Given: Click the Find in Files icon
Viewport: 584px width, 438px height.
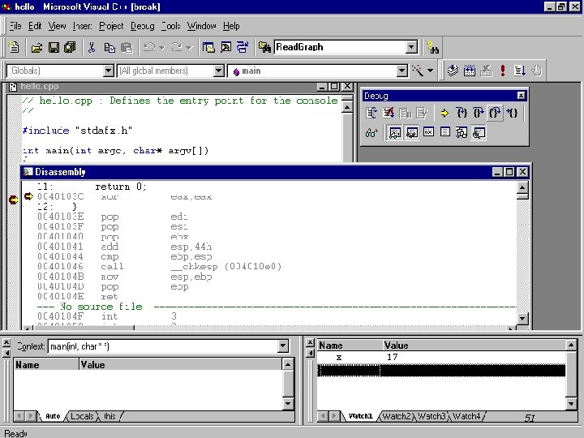Looking at the screenshot, I should pos(264,47).
